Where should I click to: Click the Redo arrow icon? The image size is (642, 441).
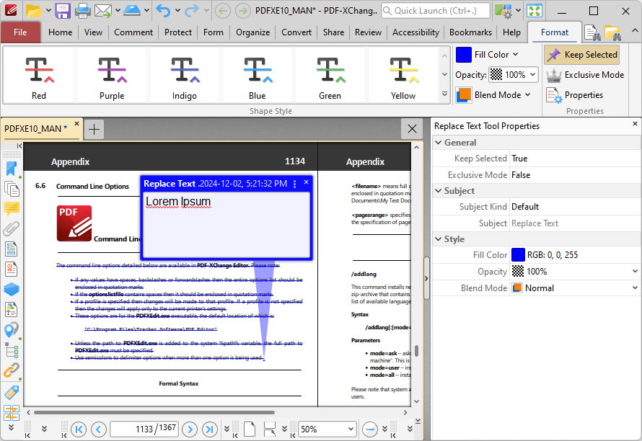click(191, 11)
